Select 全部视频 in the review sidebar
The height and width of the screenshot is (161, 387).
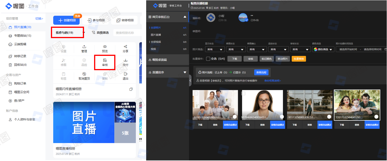(156, 42)
